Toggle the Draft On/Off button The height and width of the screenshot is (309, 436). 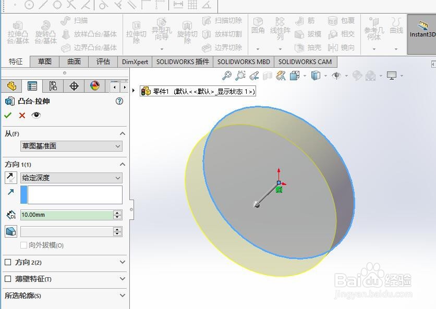click(11, 231)
